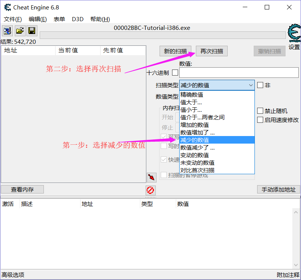
Task: Click the 地址 column header in results
Action: [28, 50]
